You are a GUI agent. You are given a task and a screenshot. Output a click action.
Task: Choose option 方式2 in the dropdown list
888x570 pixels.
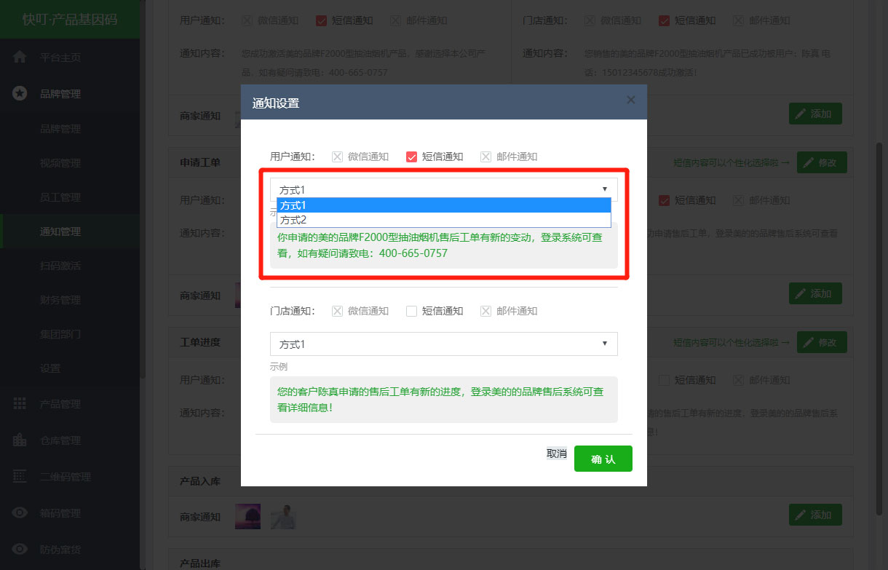(x=444, y=220)
